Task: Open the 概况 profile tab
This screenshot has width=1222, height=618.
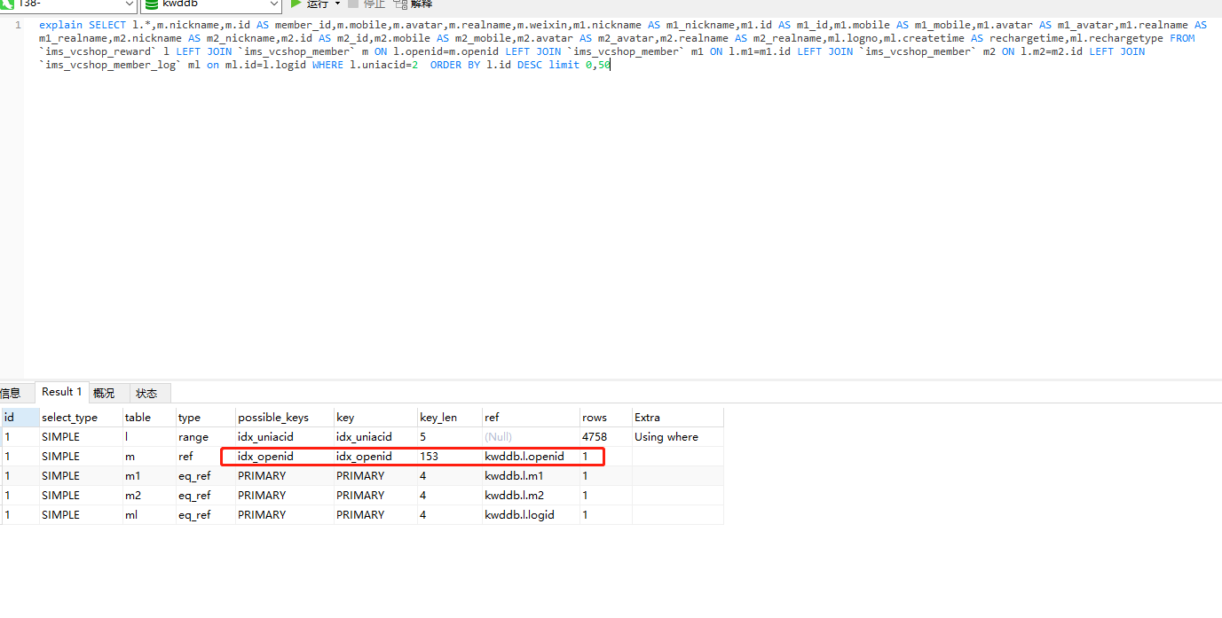Action: click(x=104, y=393)
